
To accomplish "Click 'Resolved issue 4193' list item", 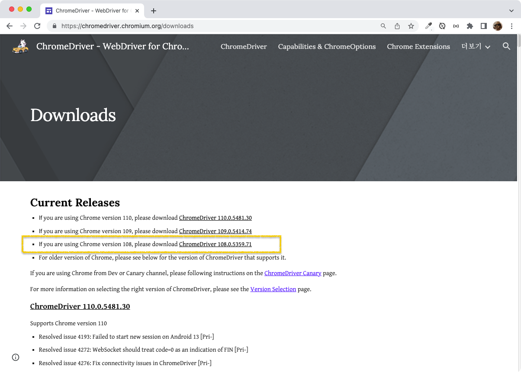I will pyautogui.click(x=126, y=337).
